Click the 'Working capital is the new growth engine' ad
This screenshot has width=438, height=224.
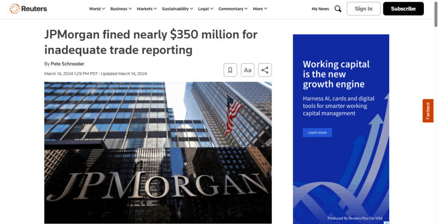tap(341, 129)
